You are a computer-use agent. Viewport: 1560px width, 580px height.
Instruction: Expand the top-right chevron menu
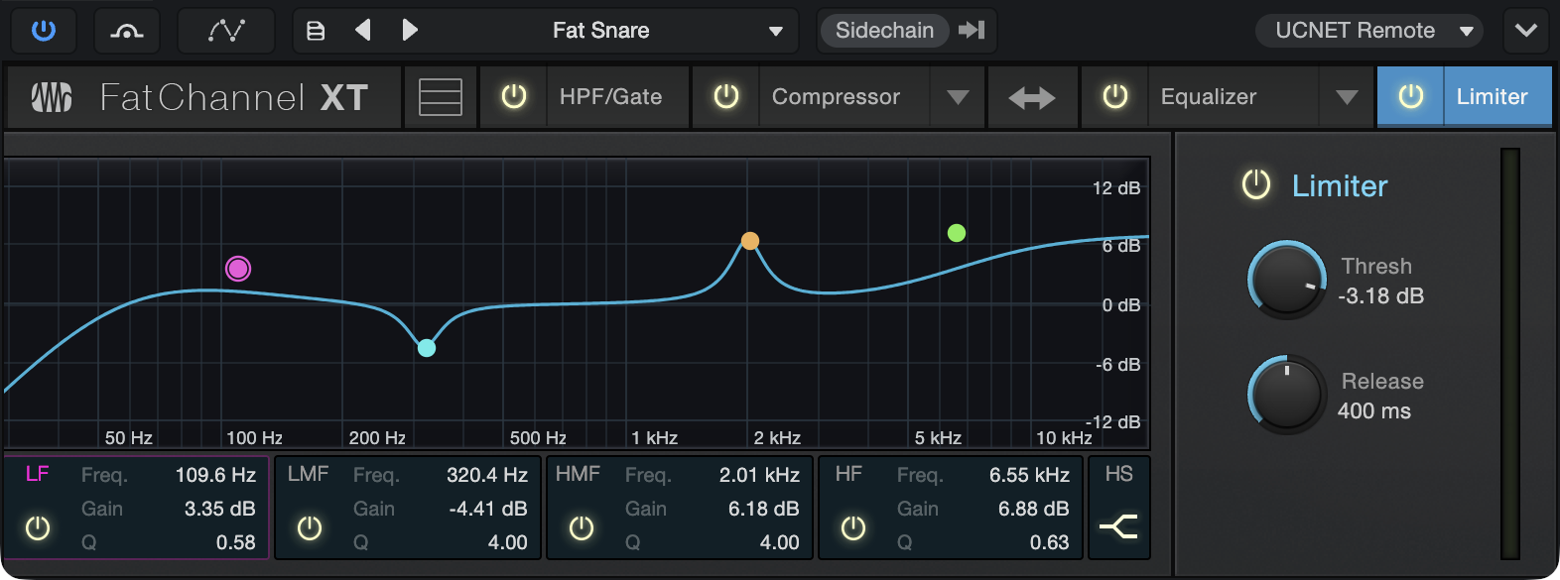(1526, 31)
